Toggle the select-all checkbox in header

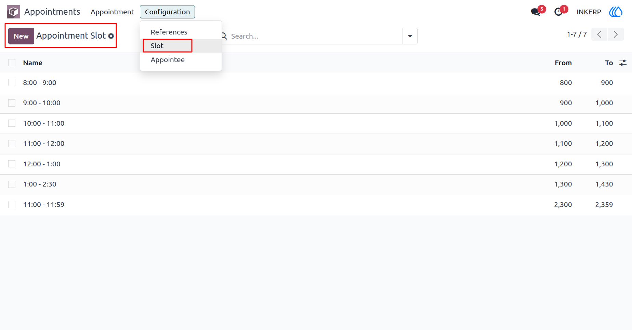[12, 63]
